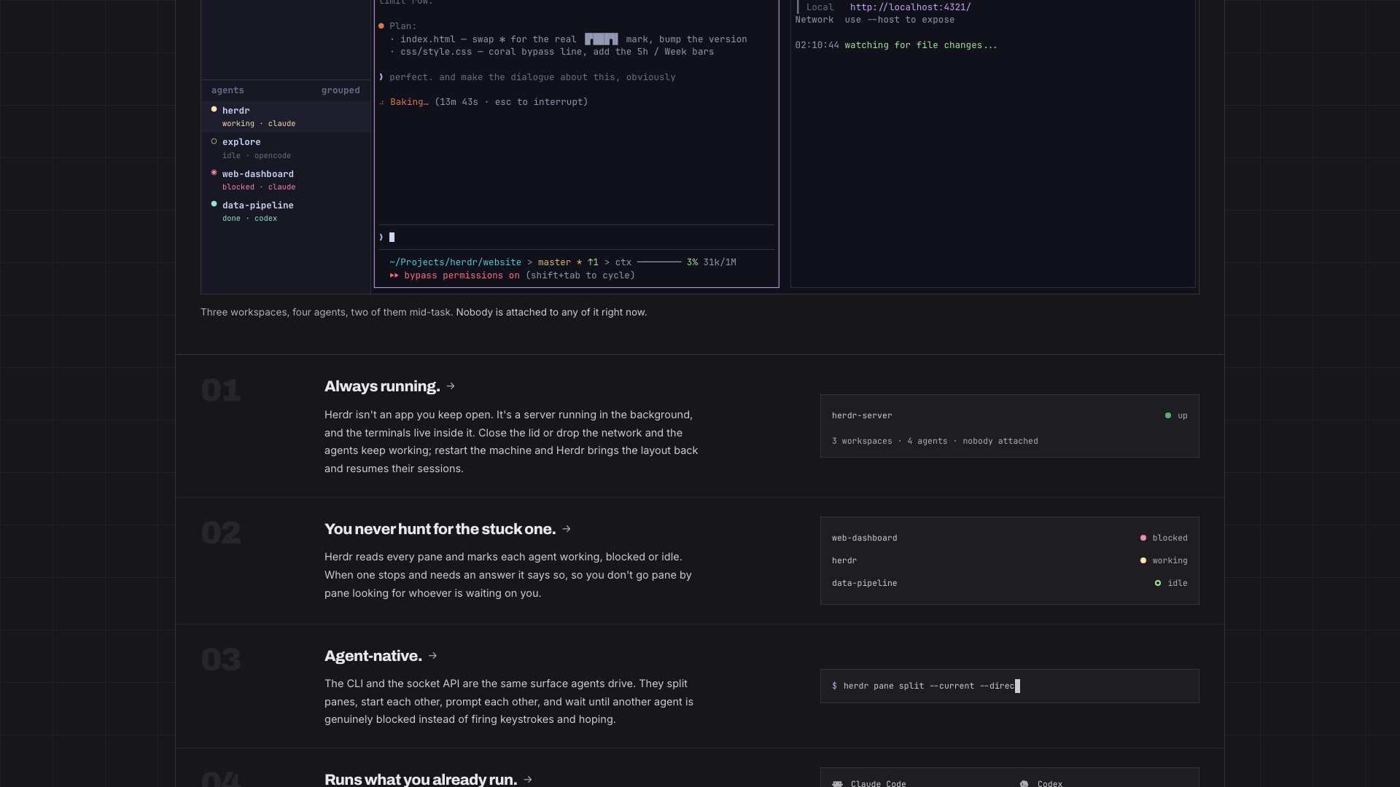Click the teal done dot beside data-pipeline agent

[214, 204]
